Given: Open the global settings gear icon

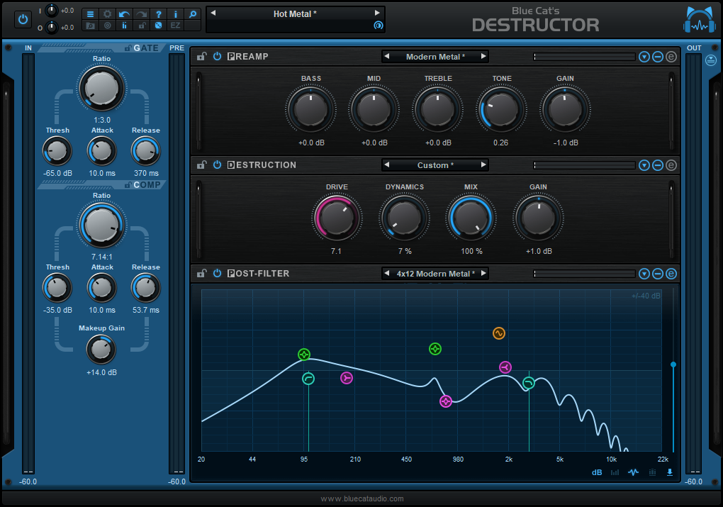Looking at the screenshot, I should coord(108,14).
